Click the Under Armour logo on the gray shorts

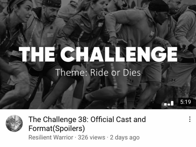pyautogui.click(x=173, y=80)
